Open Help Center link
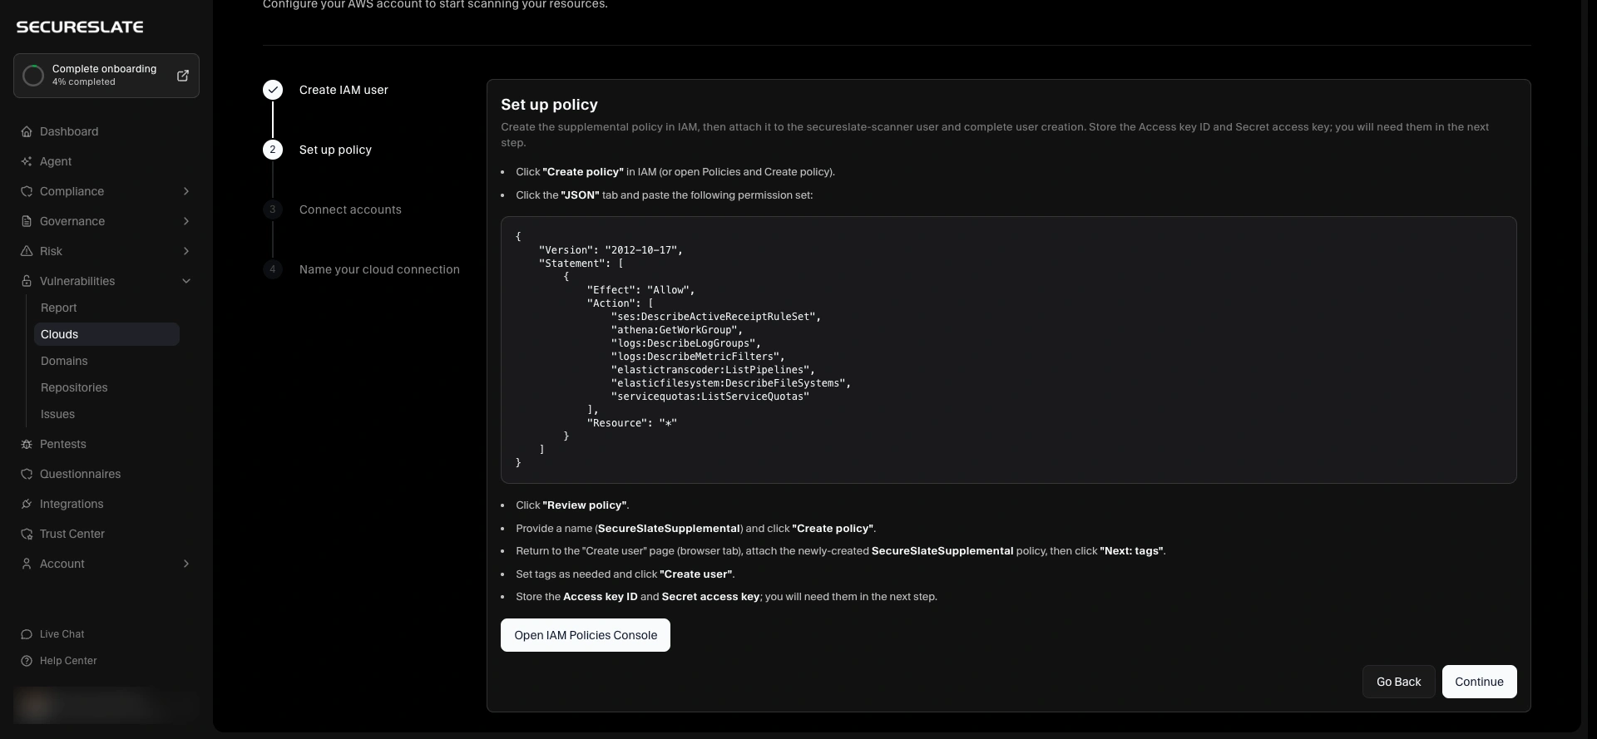 point(68,661)
